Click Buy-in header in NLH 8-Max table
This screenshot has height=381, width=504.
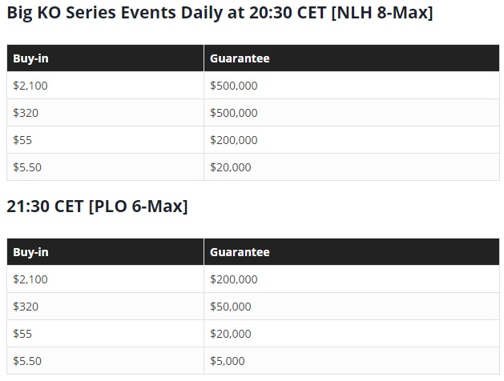click(x=31, y=58)
